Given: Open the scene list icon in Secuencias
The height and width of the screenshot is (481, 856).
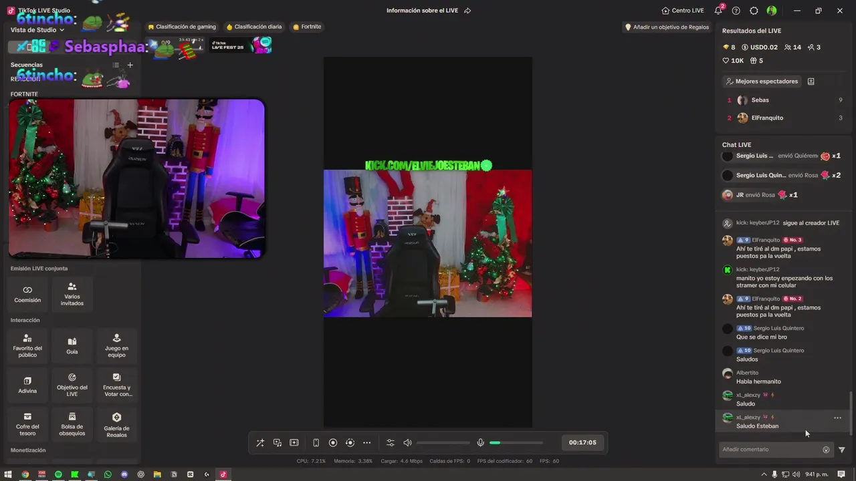Looking at the screenshot, I should 116,65.
